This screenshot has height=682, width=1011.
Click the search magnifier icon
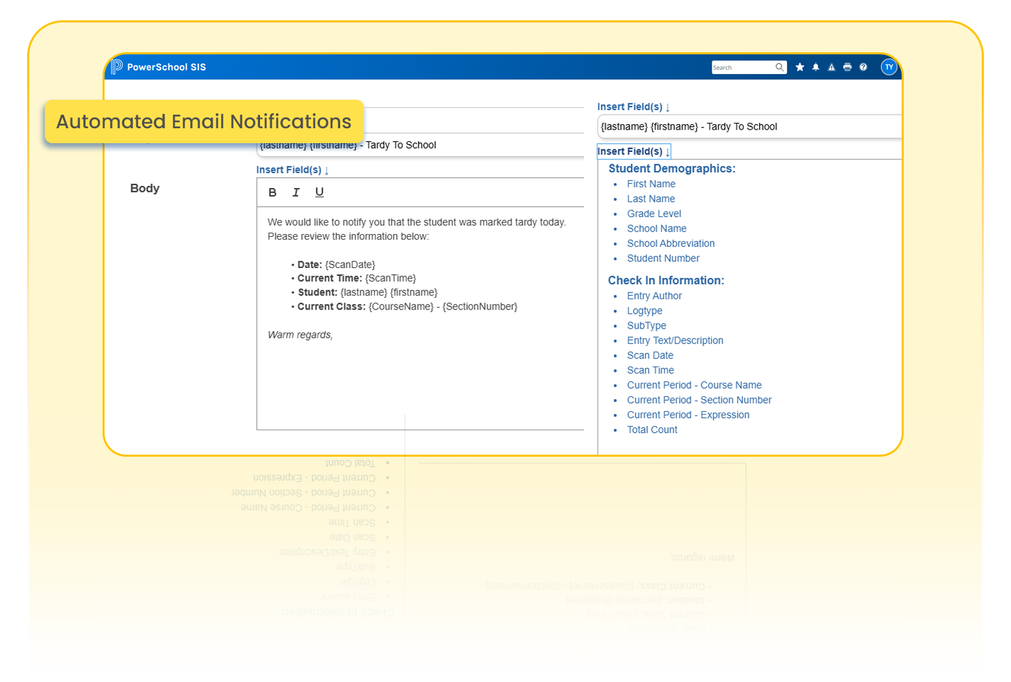pos(779,67)
